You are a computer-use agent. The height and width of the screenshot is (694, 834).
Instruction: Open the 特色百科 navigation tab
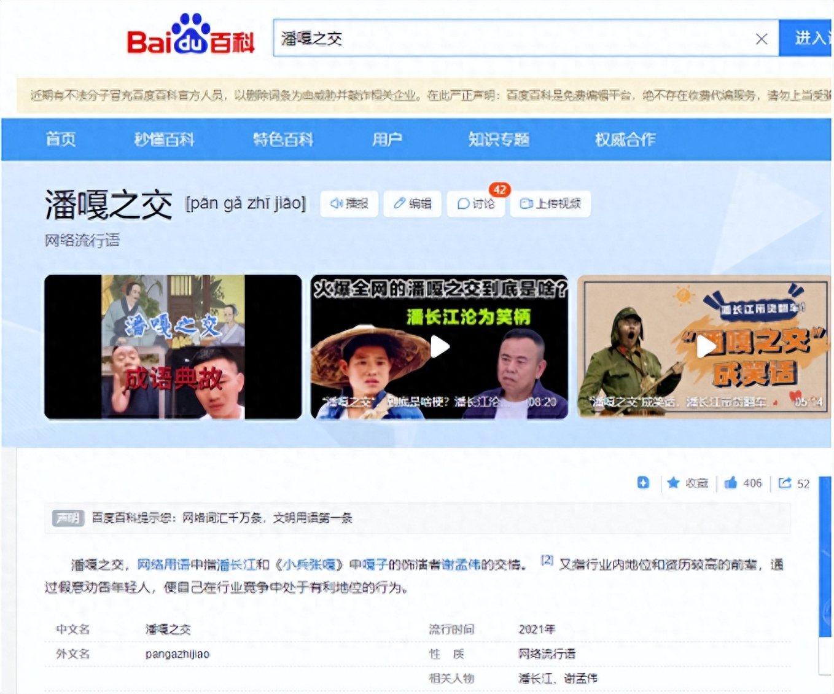click(283, 139)
